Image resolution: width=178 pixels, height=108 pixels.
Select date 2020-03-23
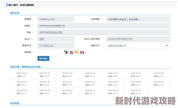(x=90, y=75)
